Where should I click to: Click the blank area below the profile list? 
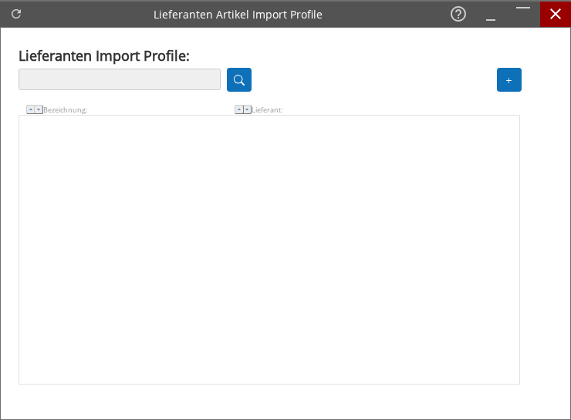269,401
